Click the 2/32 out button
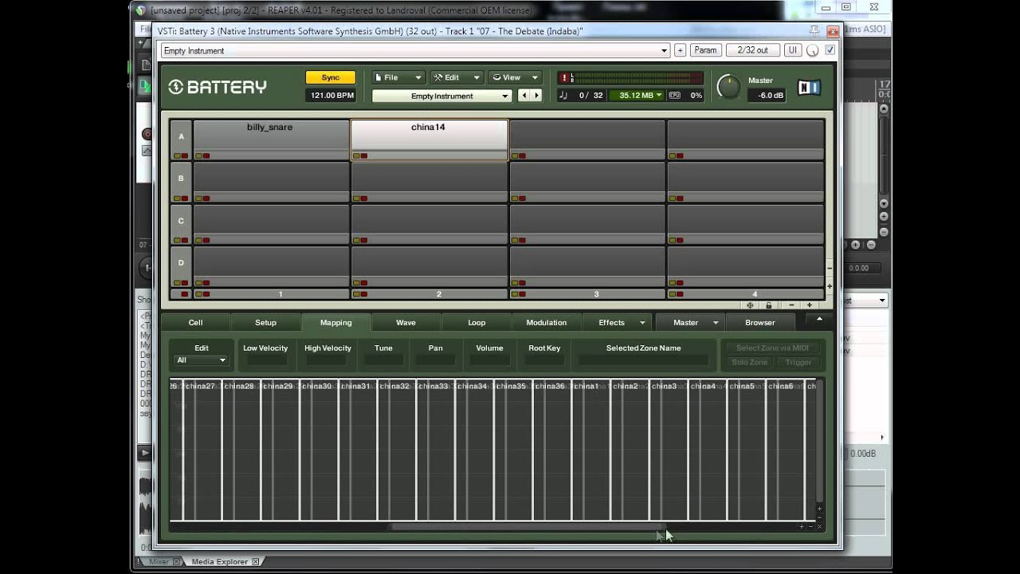This screenshot has width=1020, height=574. pos(753,50)
